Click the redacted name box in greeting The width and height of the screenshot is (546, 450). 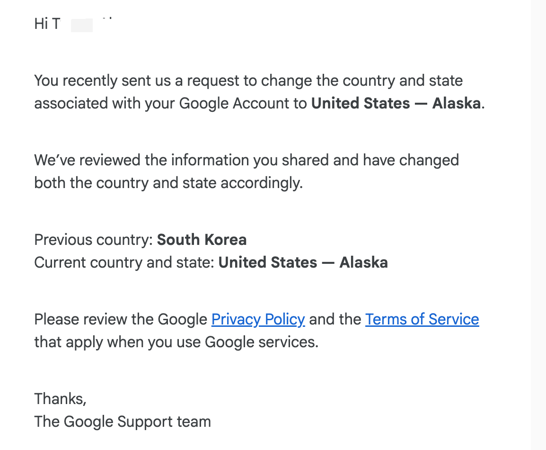[82, 25]
